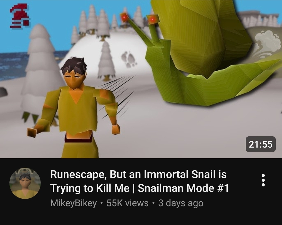Open the three-dot more options menu

pyautogui.click(x=263, y=180)
